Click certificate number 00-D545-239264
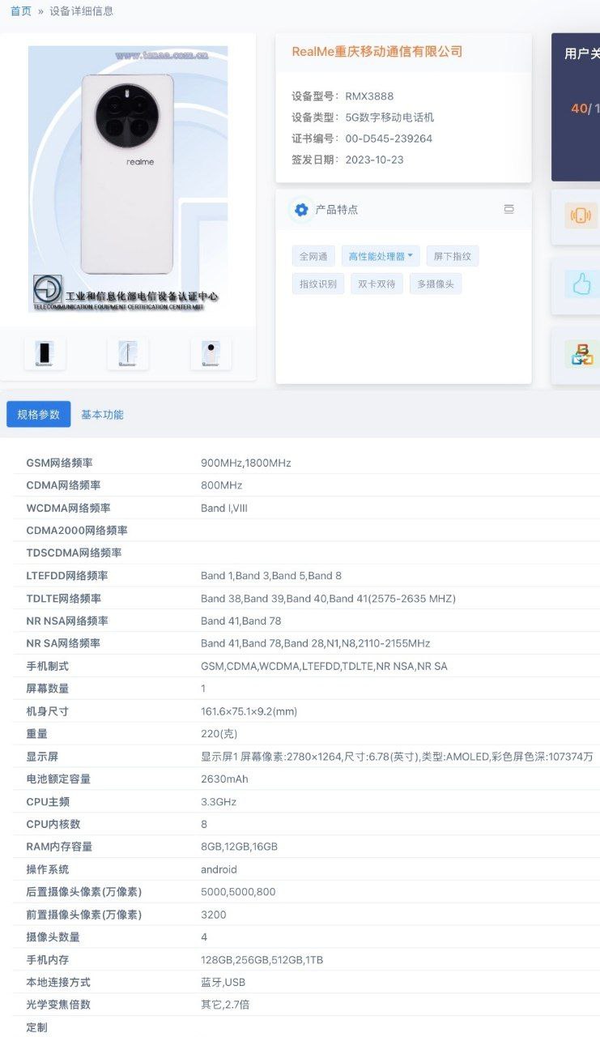The image size is (600, 1037). 389,139
